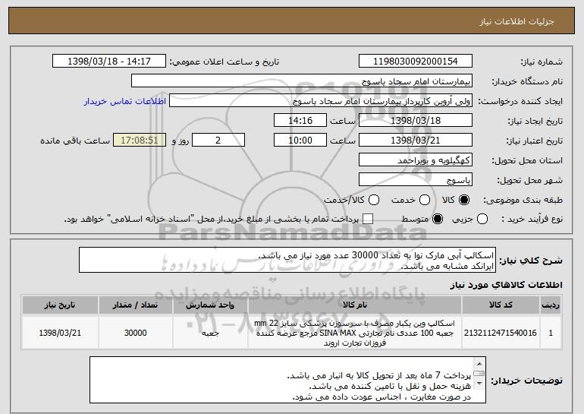Screen dimensions: 584x414
Task: Click the buyer notes scroll up arrow
Action: coord(479,363)
